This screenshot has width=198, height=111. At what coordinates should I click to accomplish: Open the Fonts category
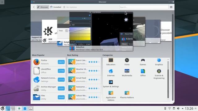point(127,62)
